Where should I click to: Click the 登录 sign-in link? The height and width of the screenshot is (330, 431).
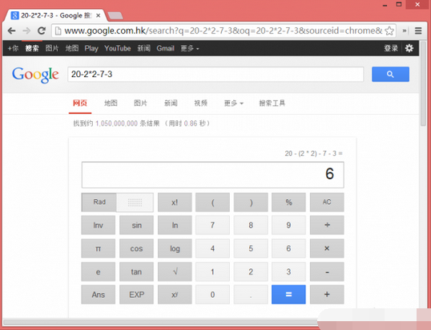click(x=391, y=48)
